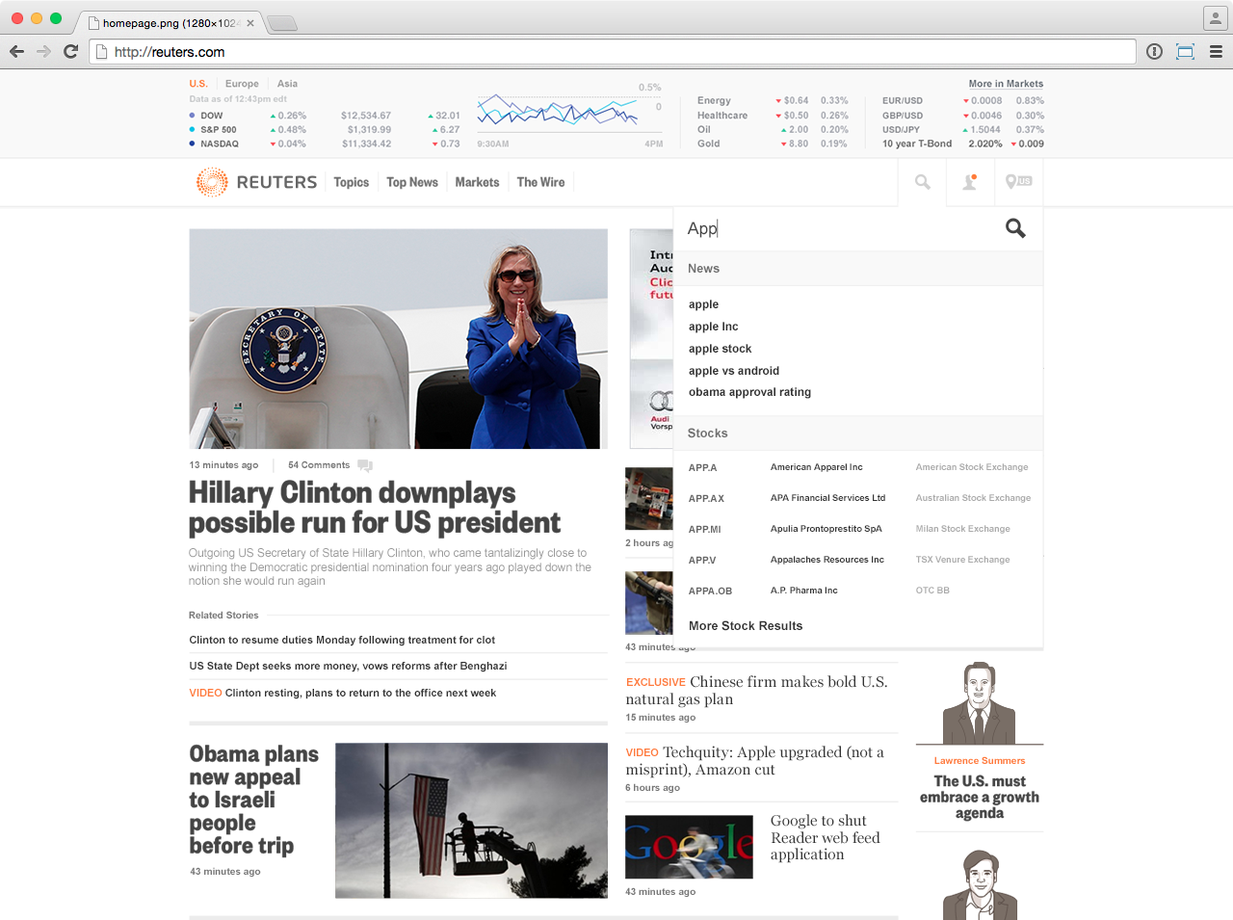Reload the page with the refresh icon
The height and width of the screenshot is (920, 1233).
coord(69,51)
